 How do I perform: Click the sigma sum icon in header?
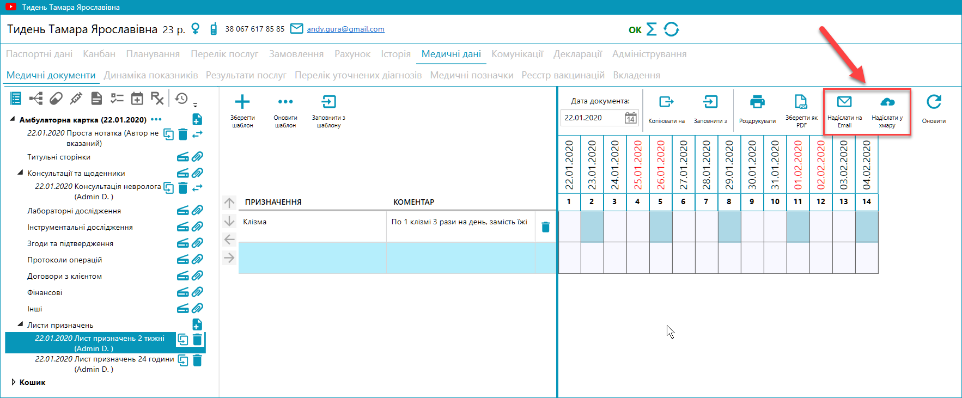[652, 29]
